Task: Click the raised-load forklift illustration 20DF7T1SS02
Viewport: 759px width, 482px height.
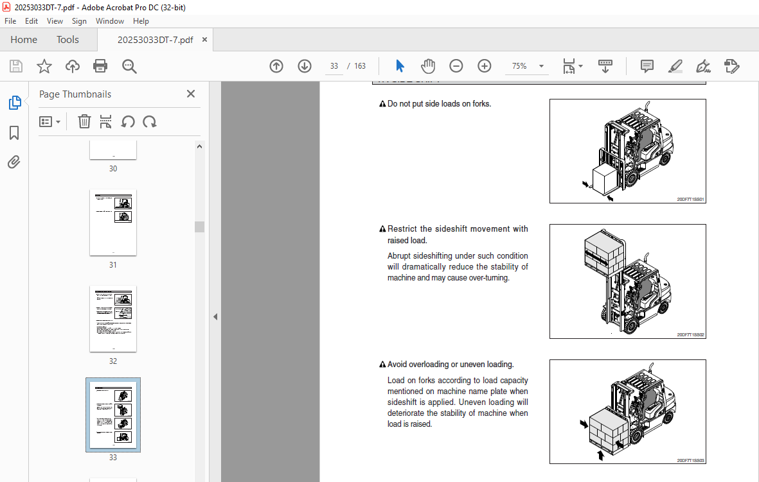Action: tap(628, 281)
